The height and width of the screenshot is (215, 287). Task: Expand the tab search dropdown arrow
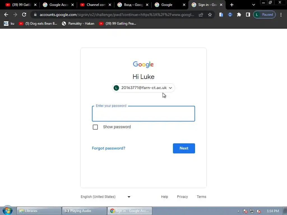tap(253, 5)
